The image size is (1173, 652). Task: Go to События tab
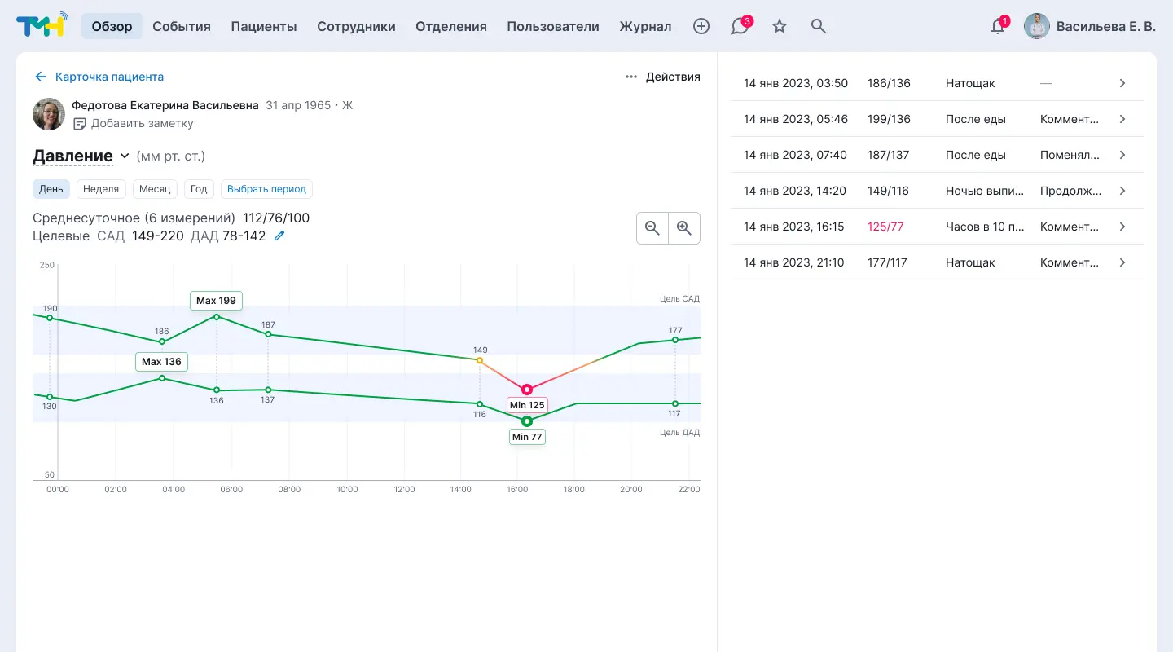(x=182, y=26)
